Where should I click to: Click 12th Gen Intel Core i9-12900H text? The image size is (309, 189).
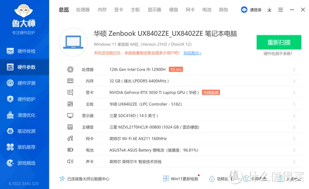[138, 70]
